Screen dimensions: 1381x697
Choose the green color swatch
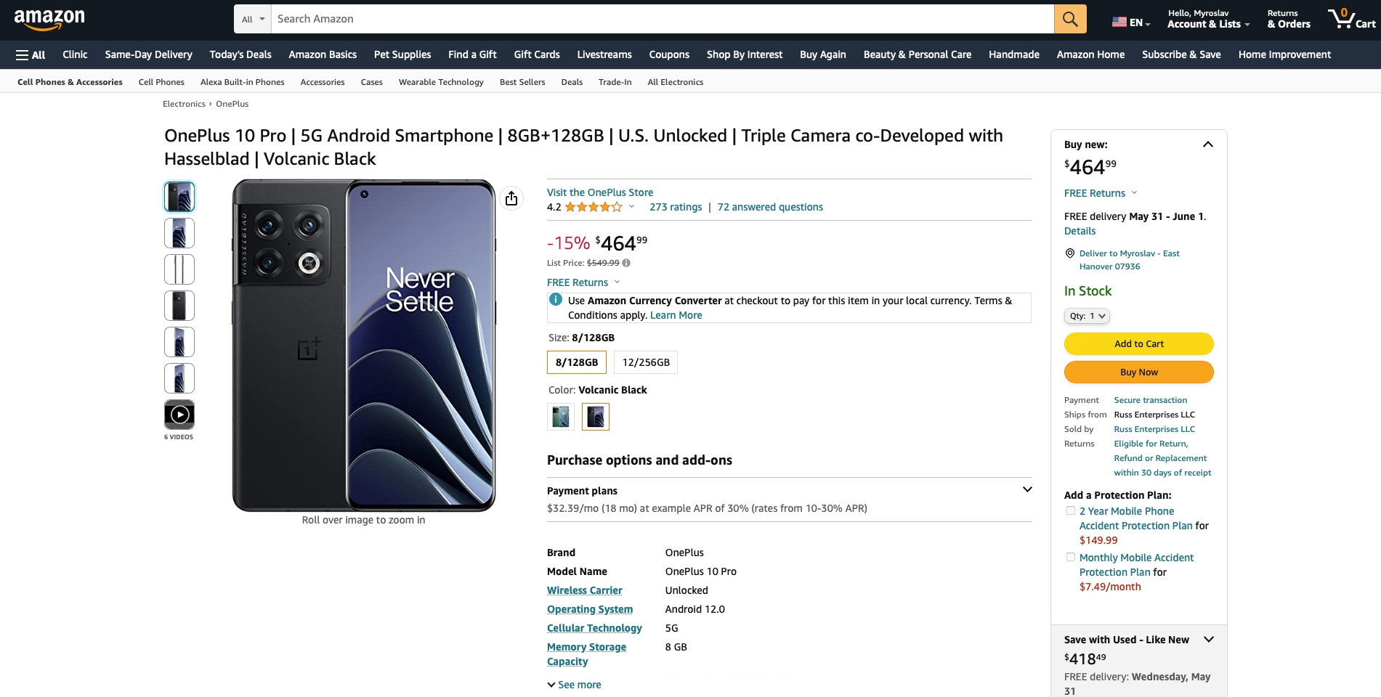point(561,417)
